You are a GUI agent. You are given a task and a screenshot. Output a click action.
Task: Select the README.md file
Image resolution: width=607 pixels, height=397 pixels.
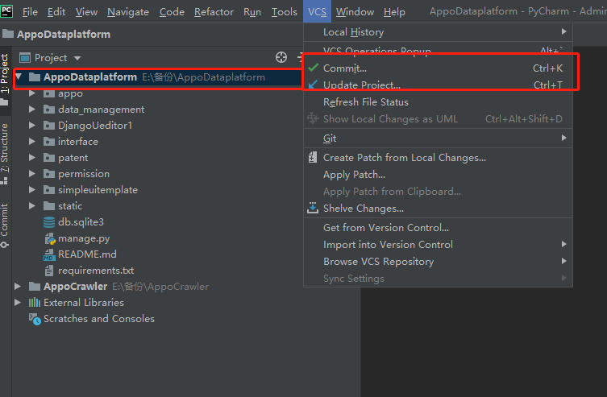click(87, 254)
